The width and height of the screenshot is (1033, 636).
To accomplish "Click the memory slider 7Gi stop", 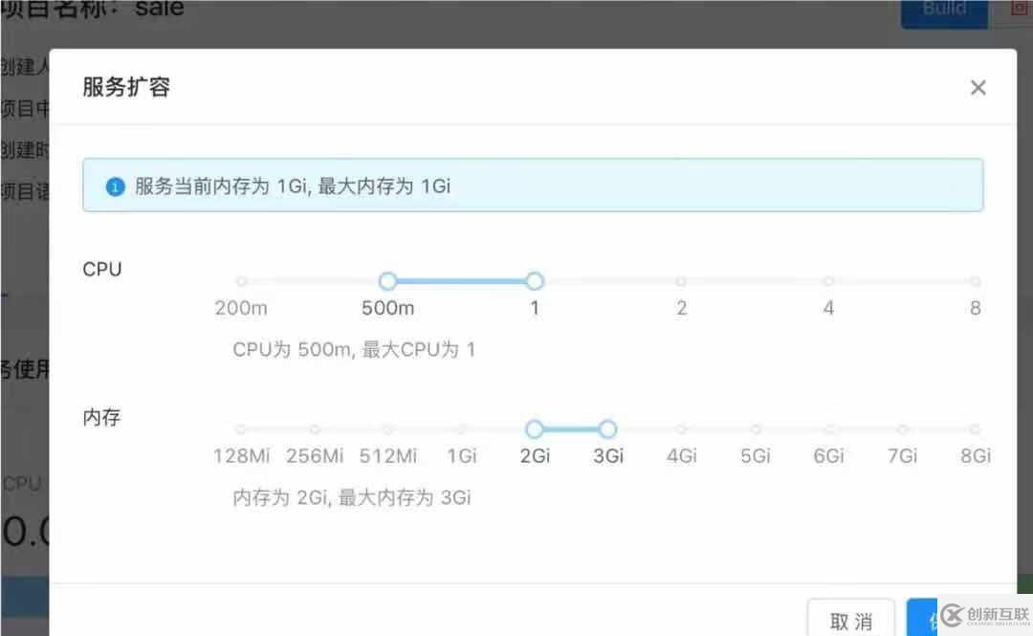I will (902, 429).
